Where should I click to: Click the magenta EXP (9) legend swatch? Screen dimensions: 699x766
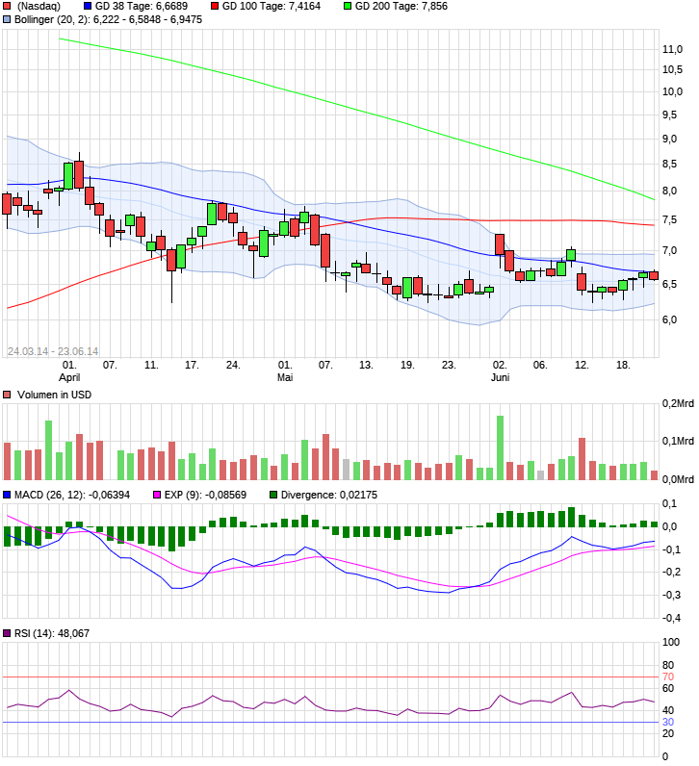[x=157, y=495]
